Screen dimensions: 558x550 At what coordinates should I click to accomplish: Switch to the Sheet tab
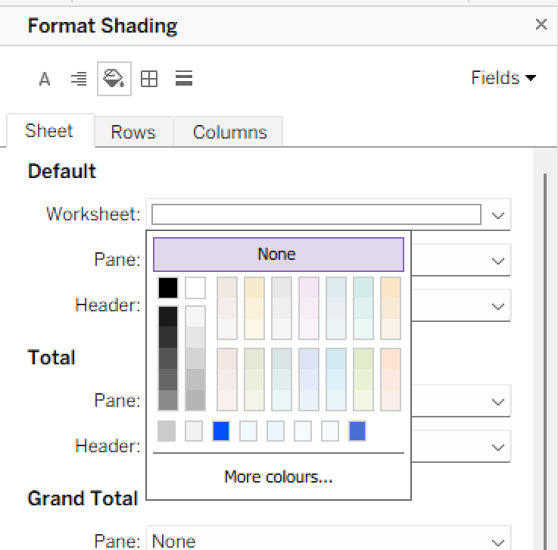[x=49, y=130]
